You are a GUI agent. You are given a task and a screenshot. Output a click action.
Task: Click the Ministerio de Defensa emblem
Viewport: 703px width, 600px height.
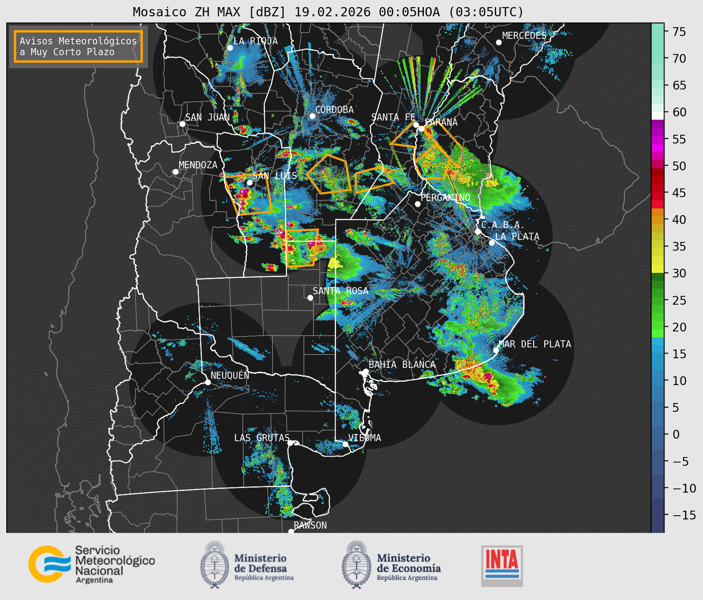214,565
